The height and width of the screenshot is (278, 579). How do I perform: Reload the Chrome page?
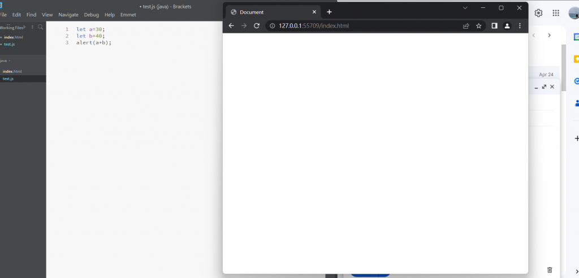pos(257,25)
